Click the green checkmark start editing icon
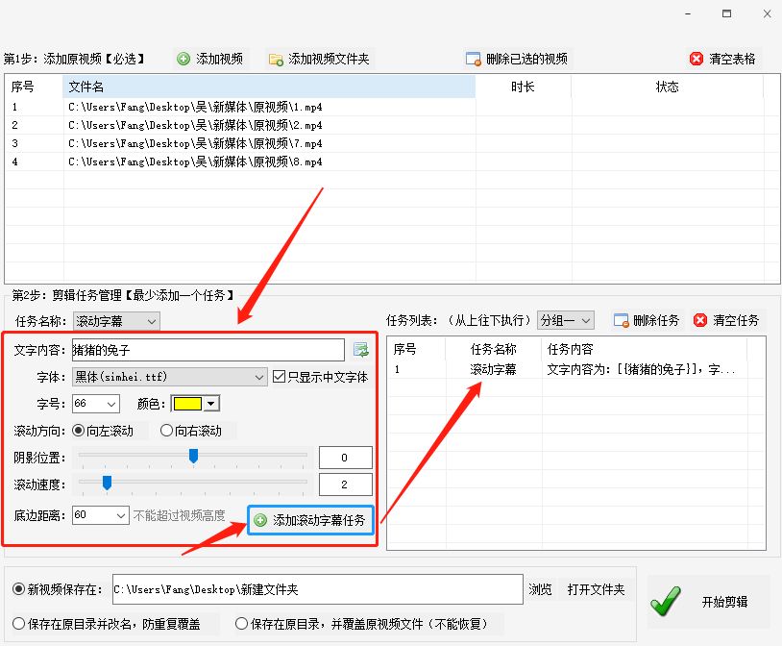The height and width of the screenshot is (646, 782). [x=666, y=600]
